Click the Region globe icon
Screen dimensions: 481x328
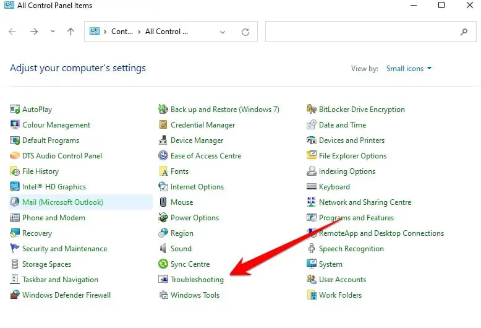click(x=163, y=233)
